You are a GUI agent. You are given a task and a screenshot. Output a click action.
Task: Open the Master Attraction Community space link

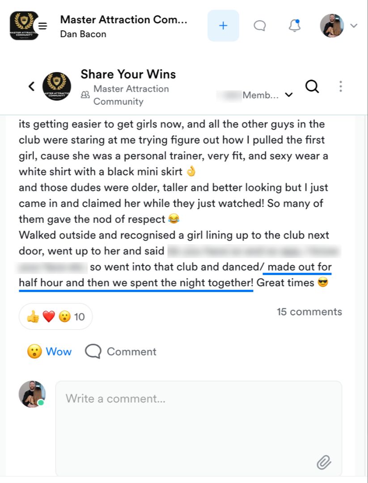[x=131, y=95]
